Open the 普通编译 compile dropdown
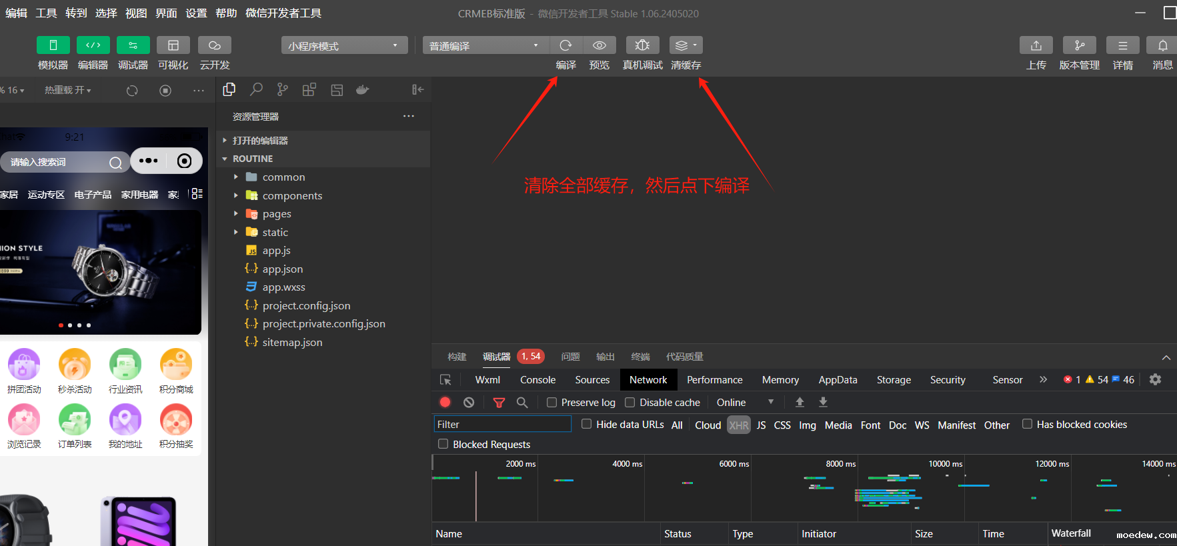Viewport: 1177px width, 546px height. click(485, 45)
